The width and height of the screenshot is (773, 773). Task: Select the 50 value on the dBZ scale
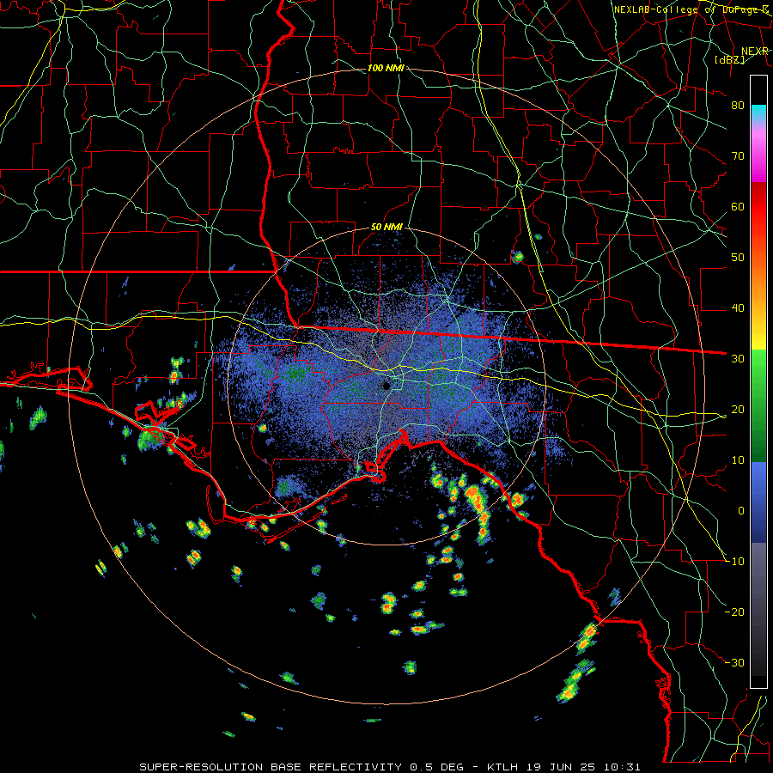(738, 258)
